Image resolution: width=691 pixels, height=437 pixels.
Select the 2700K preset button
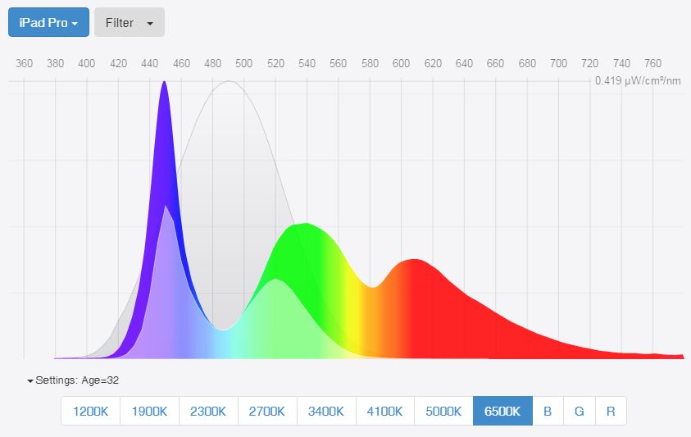tap(267, 412)
